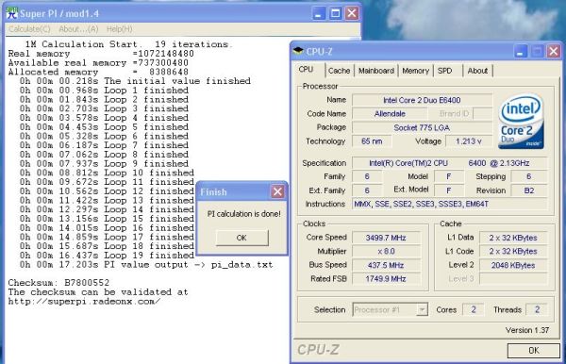
Task: Click the Intel Core 2 Duo logo
Action: pyautogui.click(x=521, y=122)
